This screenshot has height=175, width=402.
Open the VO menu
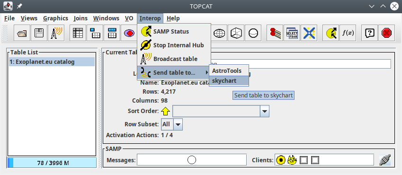129,18
